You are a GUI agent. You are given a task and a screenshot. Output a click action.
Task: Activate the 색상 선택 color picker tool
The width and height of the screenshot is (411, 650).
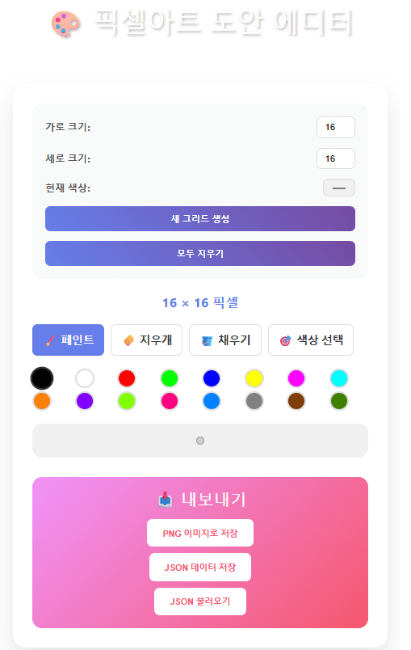[311, 340]
